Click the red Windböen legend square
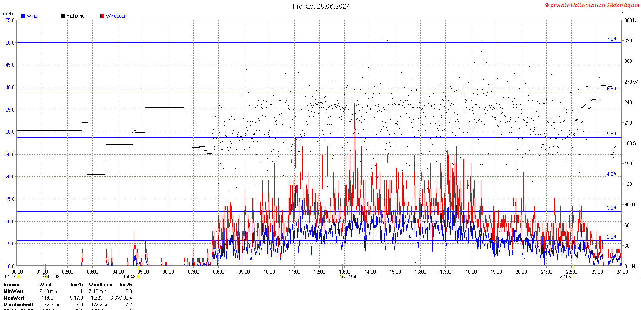The image size is (641, 310). (x=102, y=16)
